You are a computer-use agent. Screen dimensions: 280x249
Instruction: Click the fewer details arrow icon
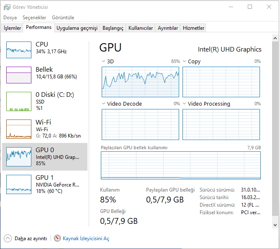point(8,238)
